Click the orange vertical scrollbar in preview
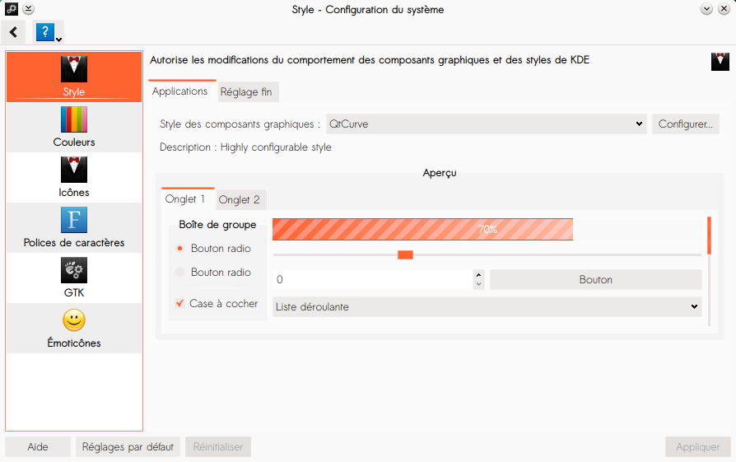 click(x=709, y=236)
